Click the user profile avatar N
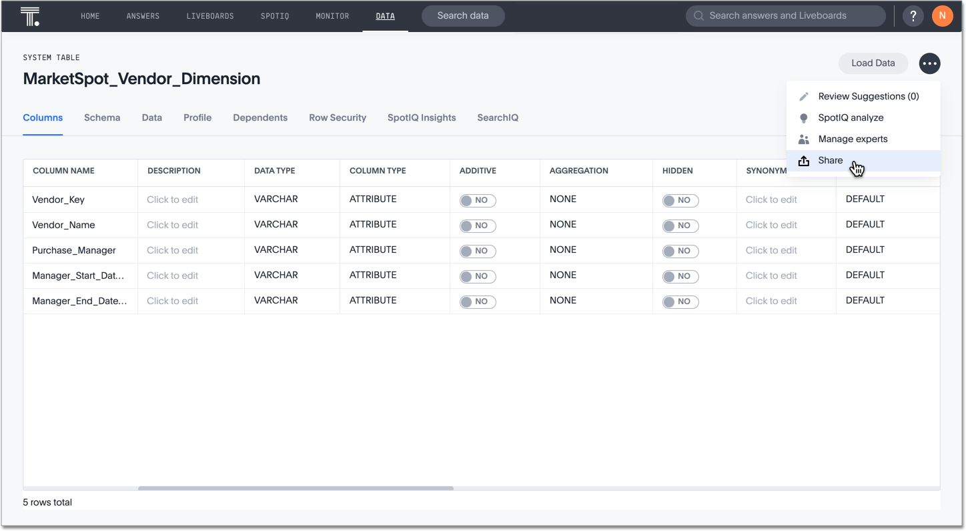 (x=942, y=16)
